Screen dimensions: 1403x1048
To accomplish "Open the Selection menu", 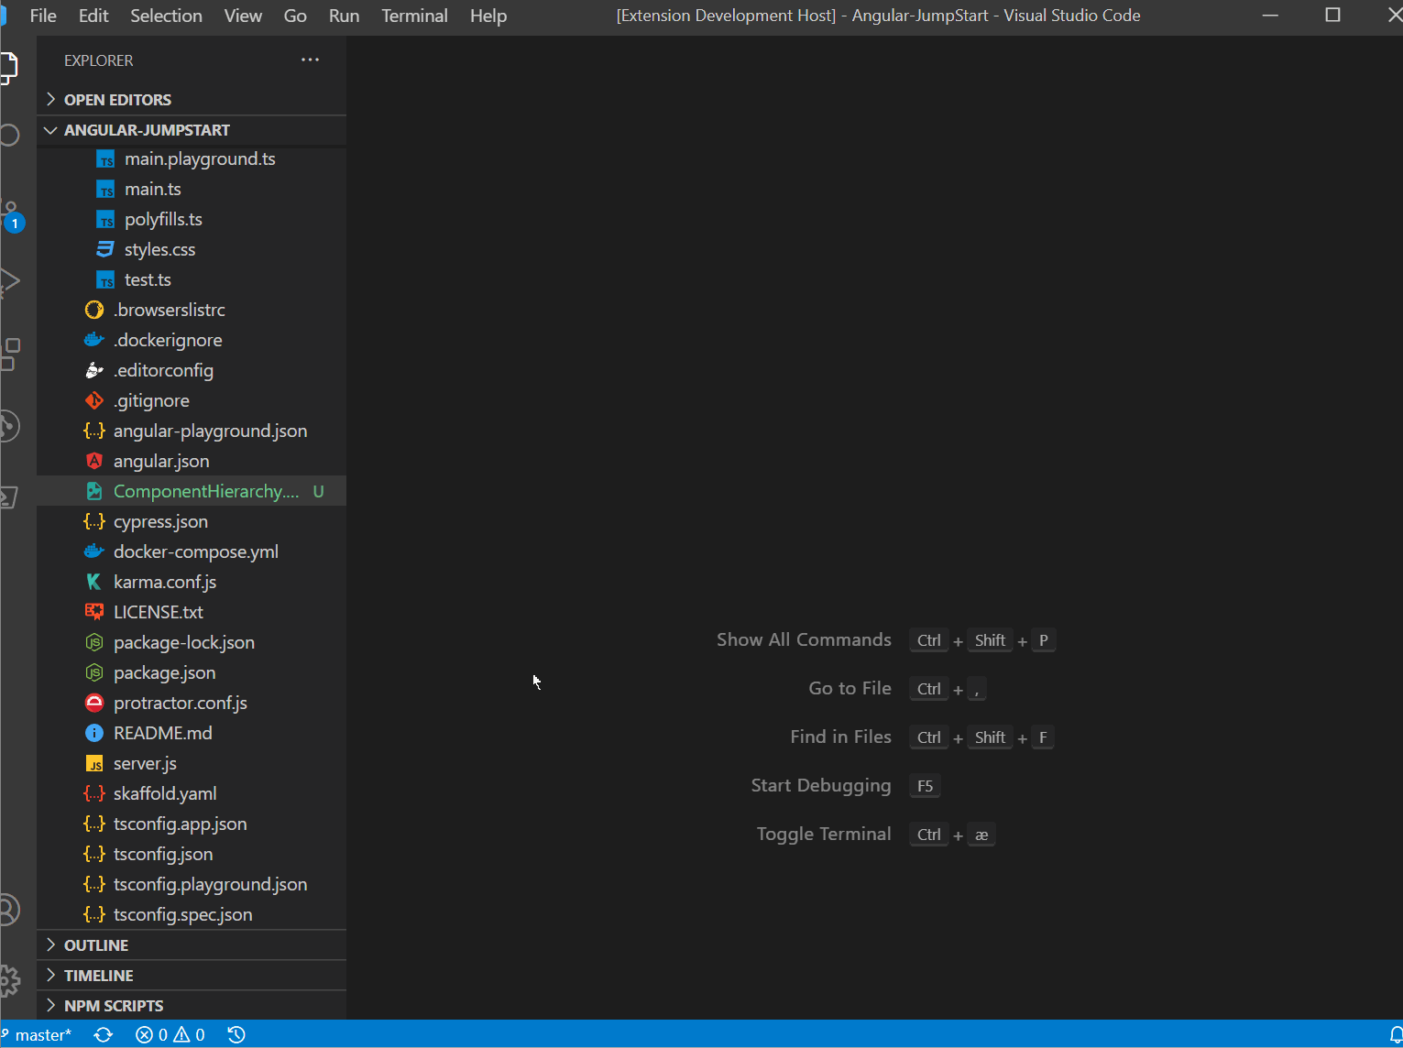I will tap(166, 16).
